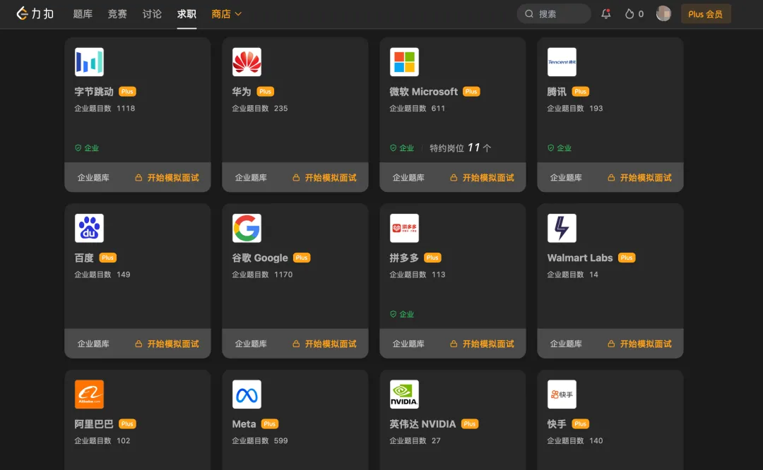Select the 求职 tab
763x470 pixels.
(x=187, y=13)
